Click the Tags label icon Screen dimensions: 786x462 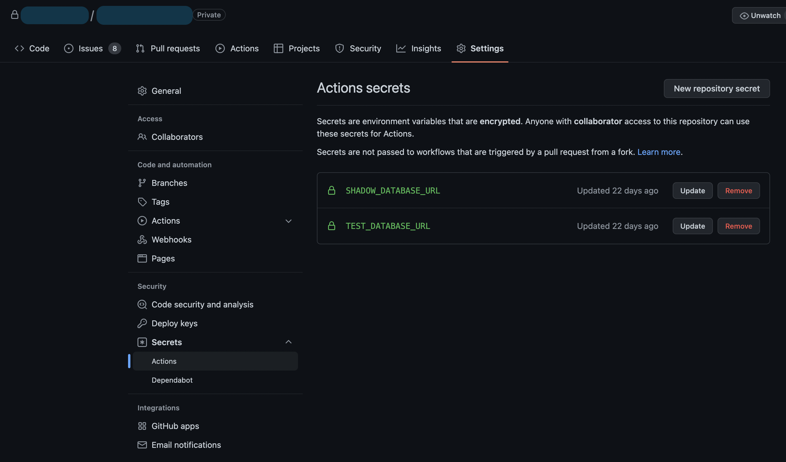(x=142, y=202)
